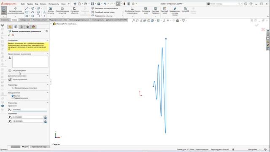Open the Edit (Правка) menu
Image resolution: width=270 pixels, height=152 pixels.
pyautogui.click(x=30, y=4)
